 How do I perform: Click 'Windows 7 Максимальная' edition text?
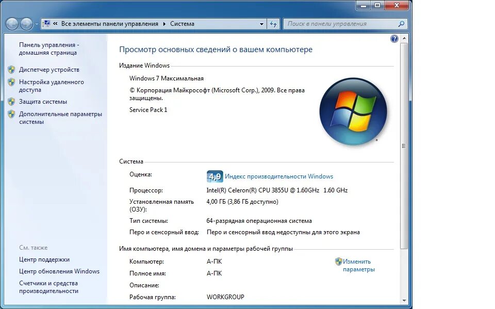[x=167, y=78]
